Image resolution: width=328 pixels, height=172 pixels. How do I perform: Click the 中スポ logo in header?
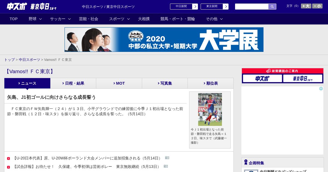point(17,6)
